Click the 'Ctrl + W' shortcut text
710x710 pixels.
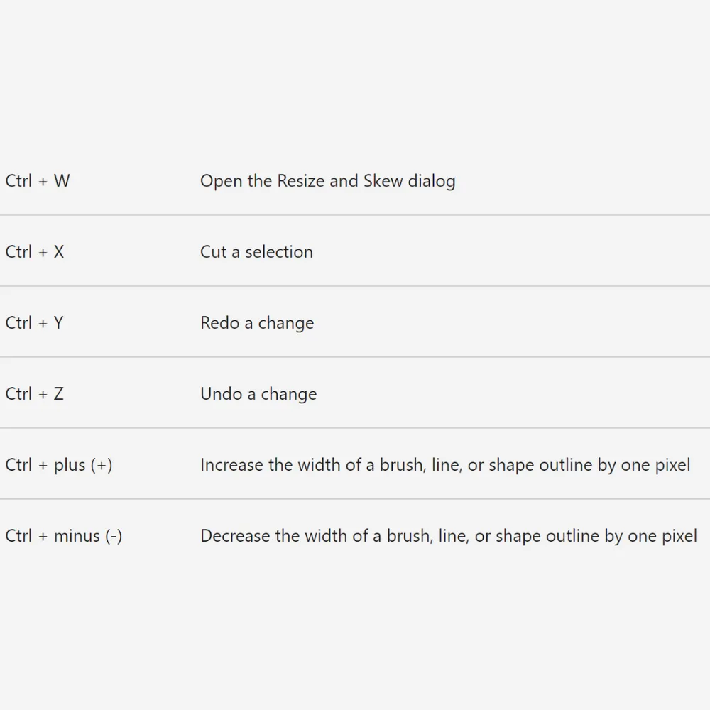point(38,181)
